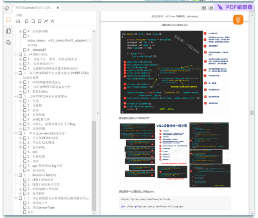Screen dimensions: 258x218
Task: Expand bookmark '3. 查看sysfs文件结构'
Action: click(x=20, y=189)
